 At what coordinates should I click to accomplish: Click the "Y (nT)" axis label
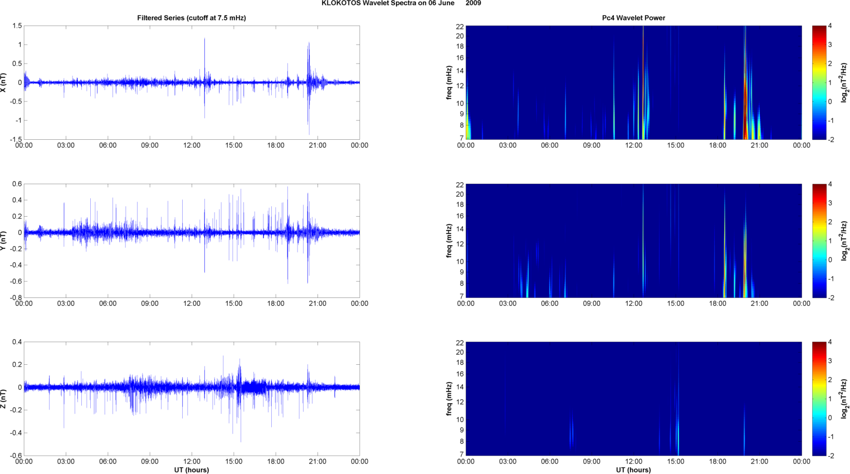tap(3, 241)
